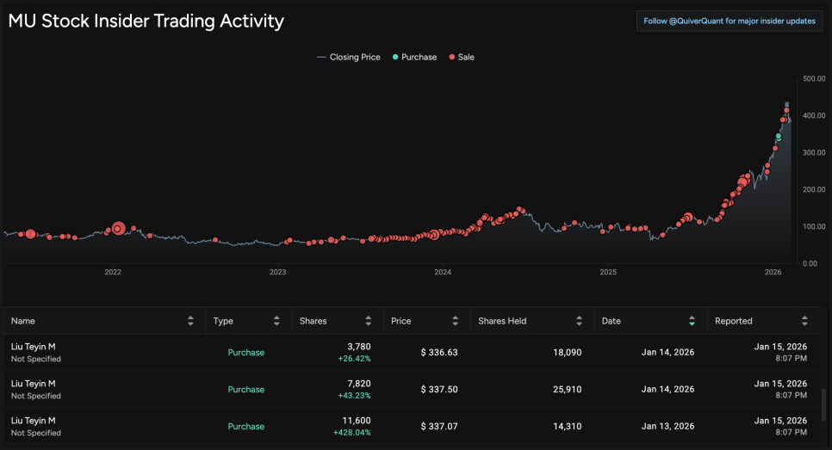Sort by Shares Held arrows icon
832x450 pixels.
click(580, 321)
